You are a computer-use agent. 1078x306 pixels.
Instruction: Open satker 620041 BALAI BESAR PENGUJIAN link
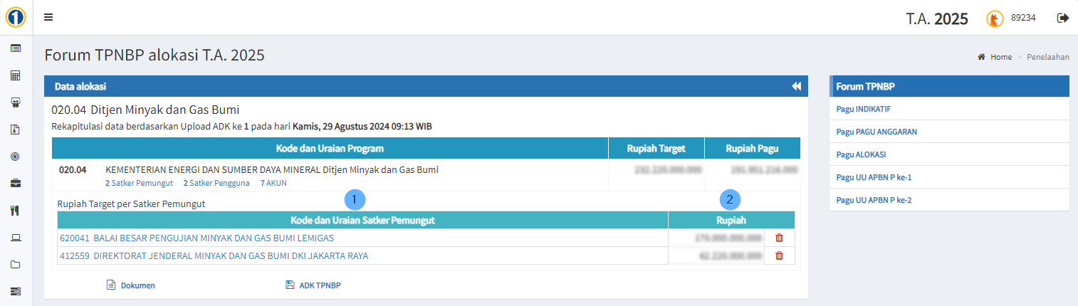[197, 238]
